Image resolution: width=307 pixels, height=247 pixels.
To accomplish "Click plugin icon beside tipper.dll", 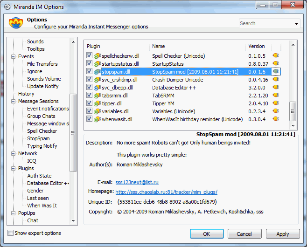I will pos(97,103).
